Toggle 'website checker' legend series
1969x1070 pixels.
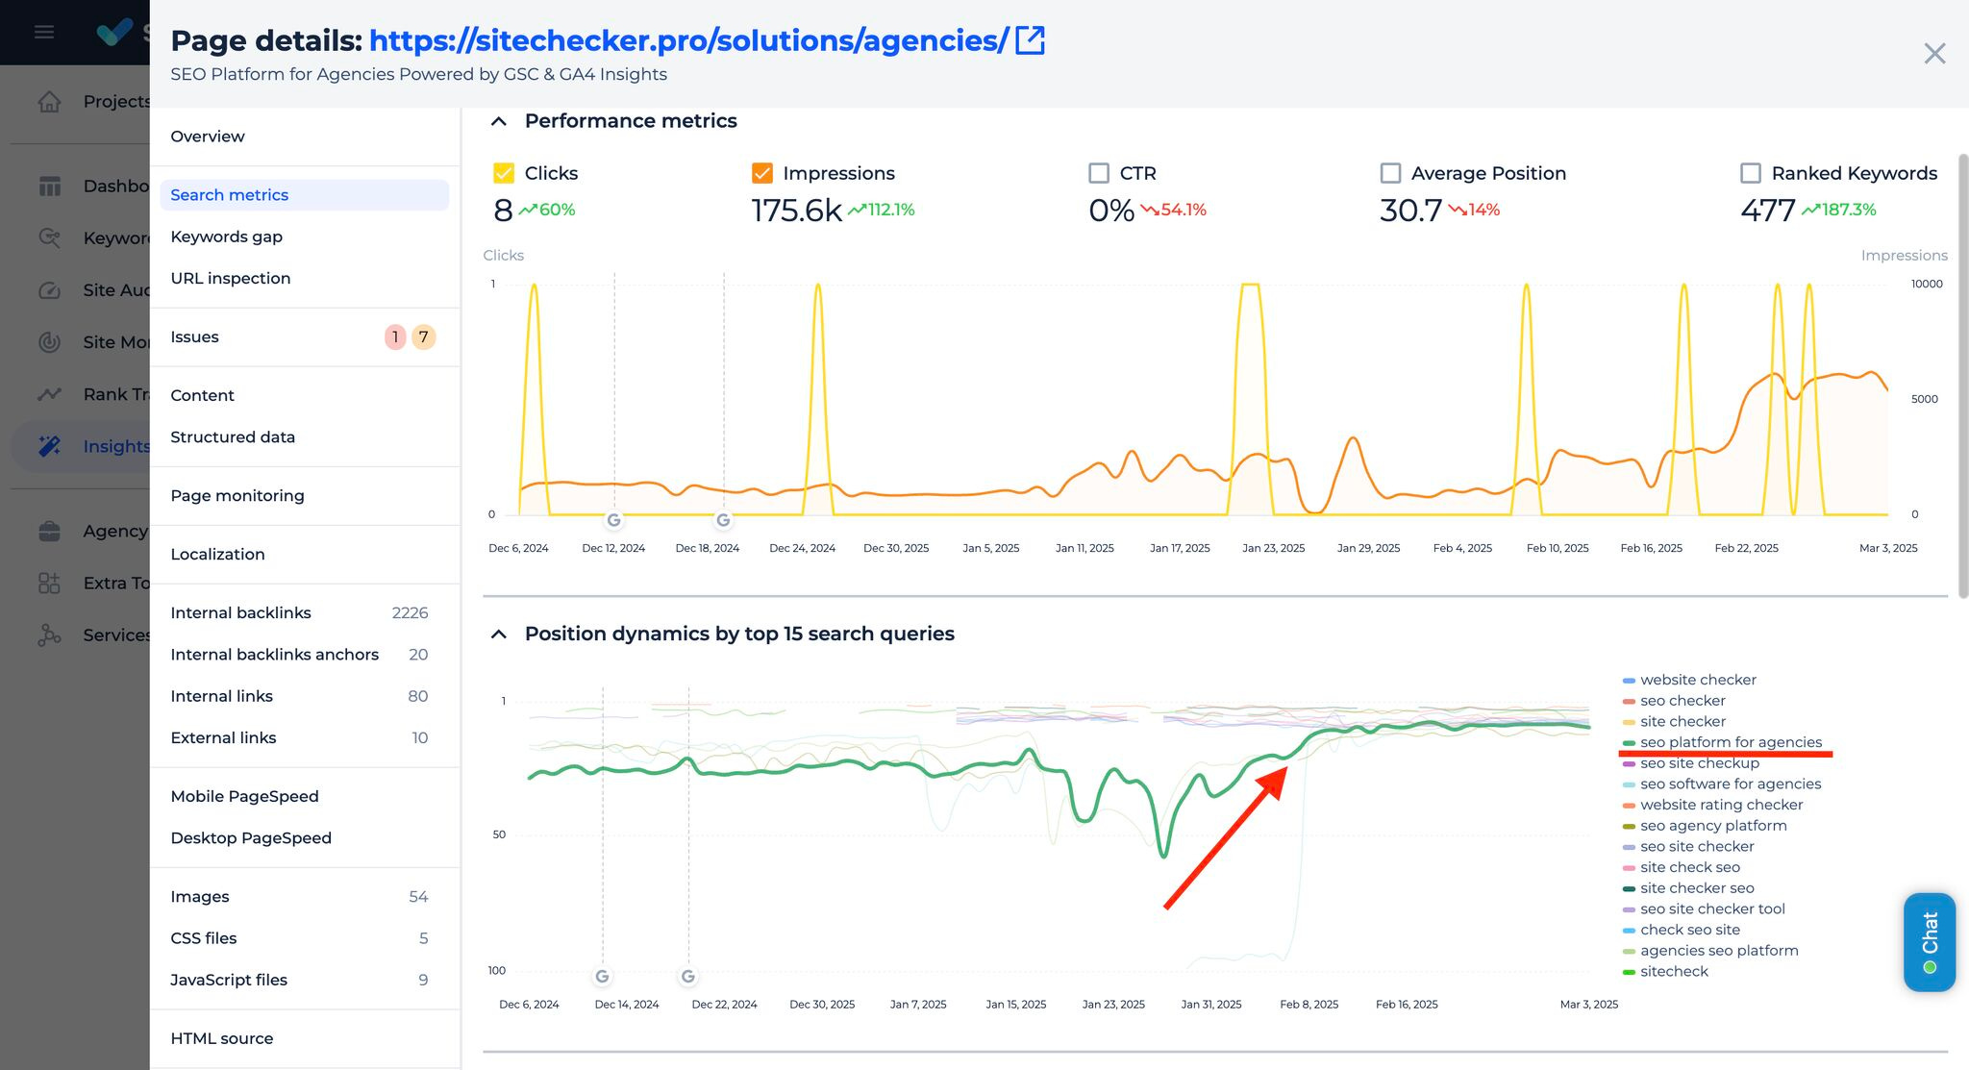[x=1689, y=680]
